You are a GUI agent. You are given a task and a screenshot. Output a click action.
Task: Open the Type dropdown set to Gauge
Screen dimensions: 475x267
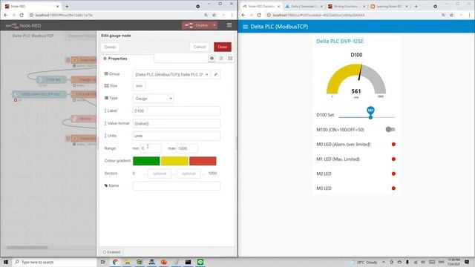coord(154,99)
